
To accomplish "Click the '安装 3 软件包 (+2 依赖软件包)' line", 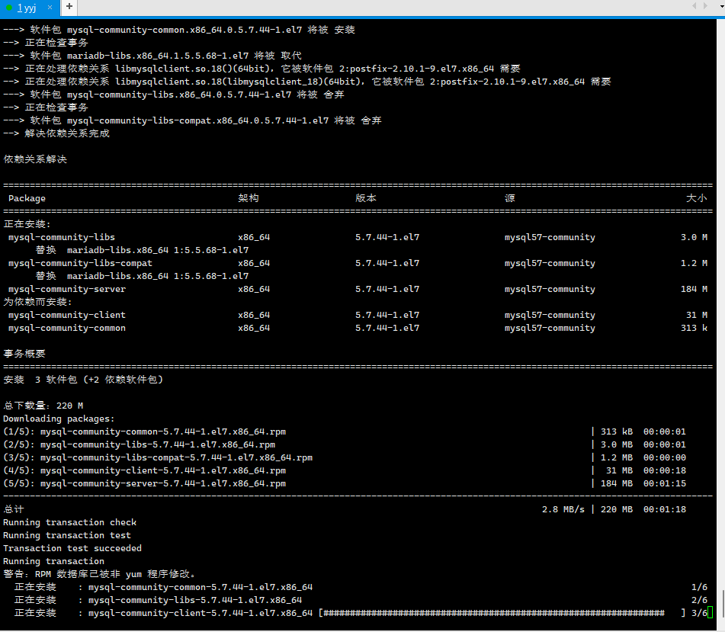I will pos(83,380).
